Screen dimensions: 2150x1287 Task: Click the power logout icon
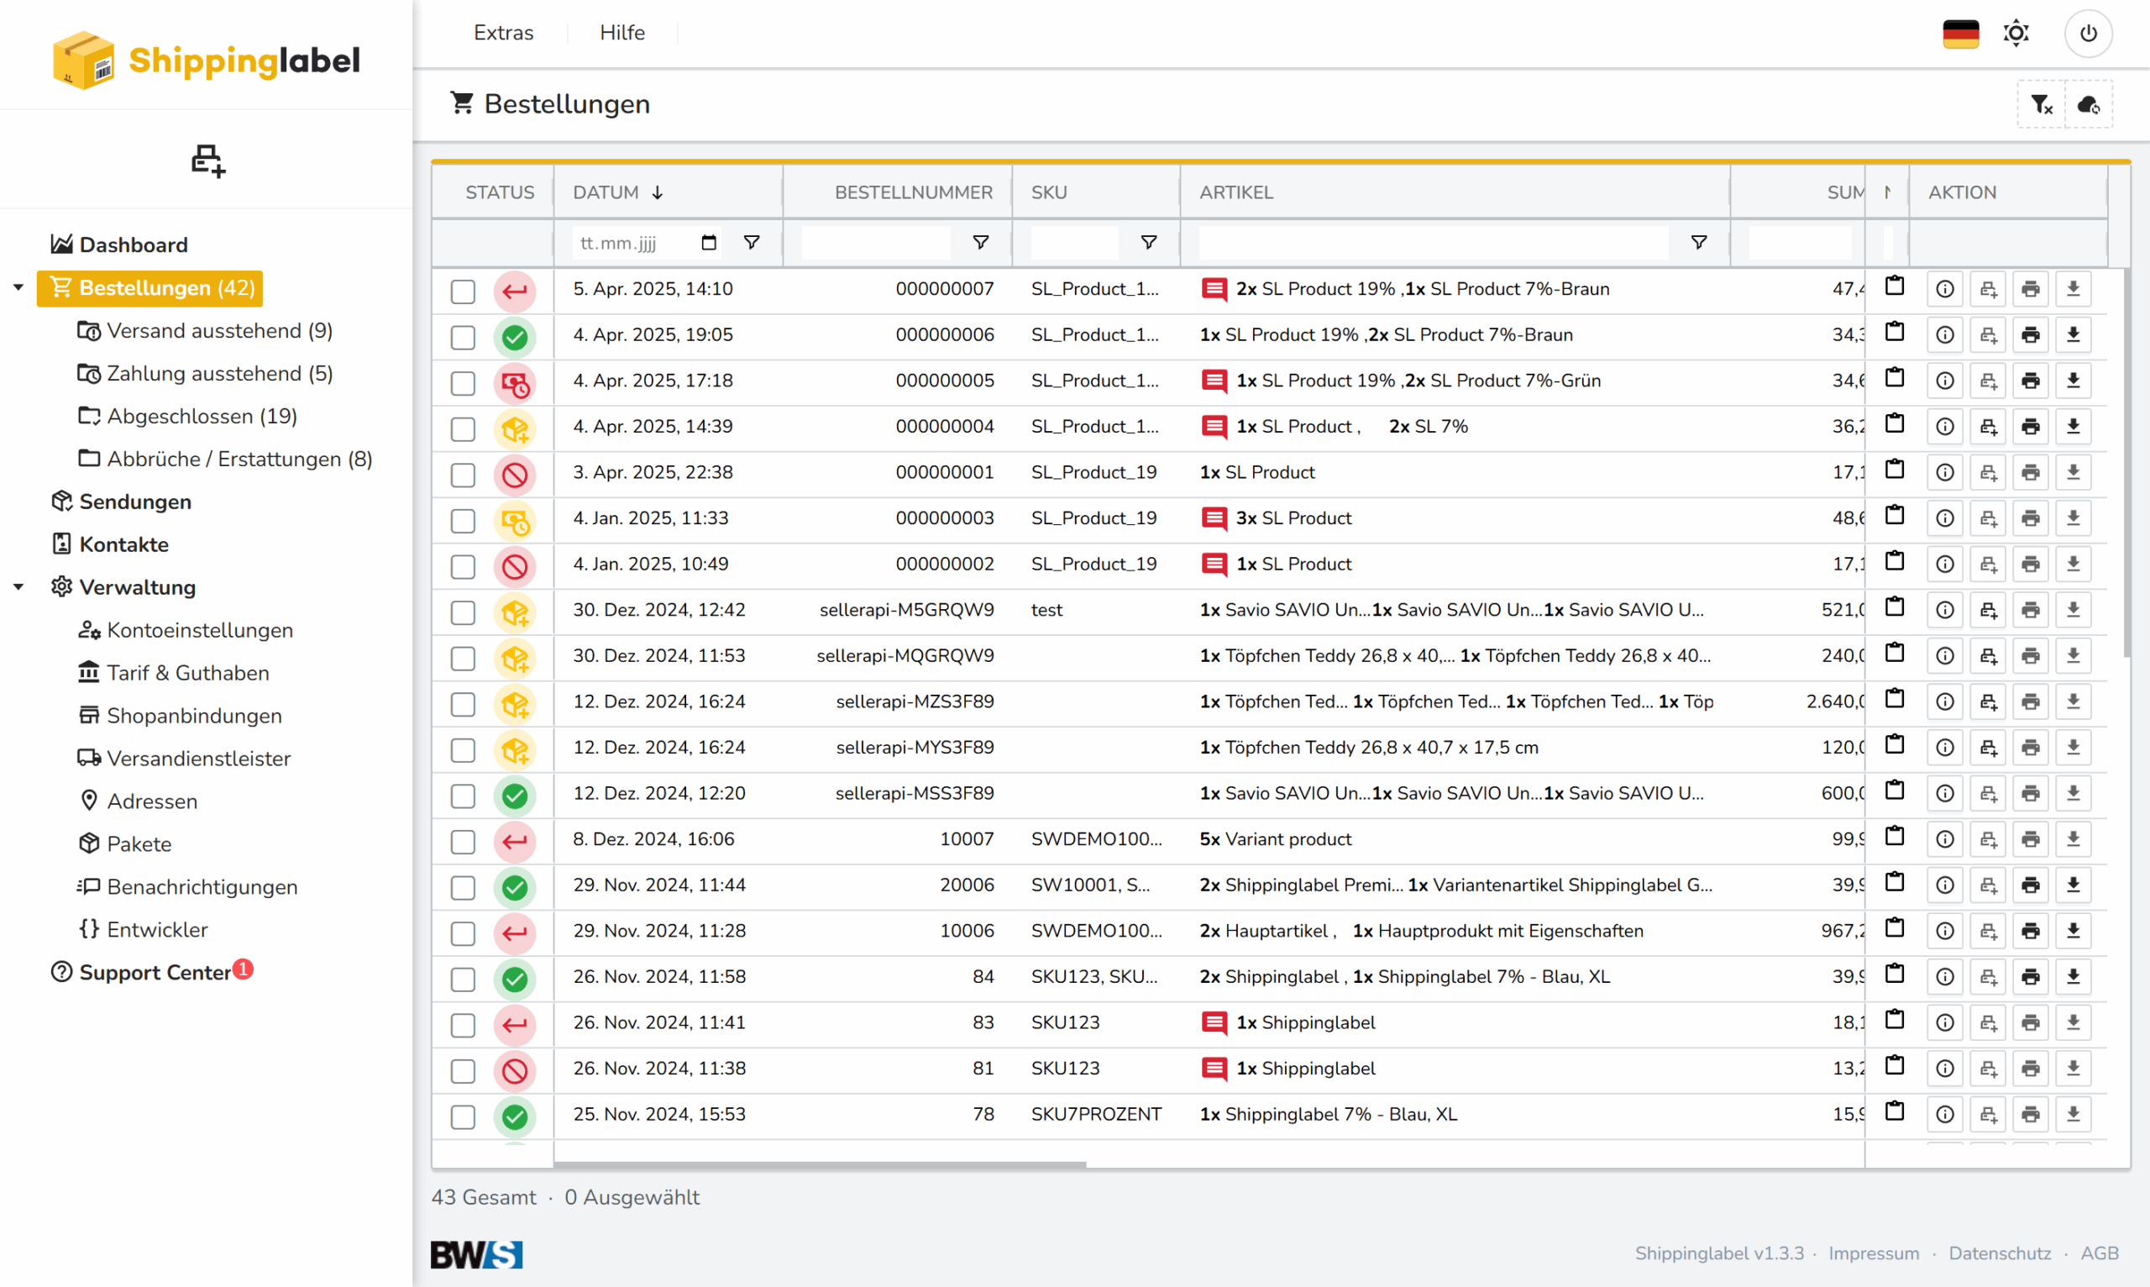point(2088,33)
